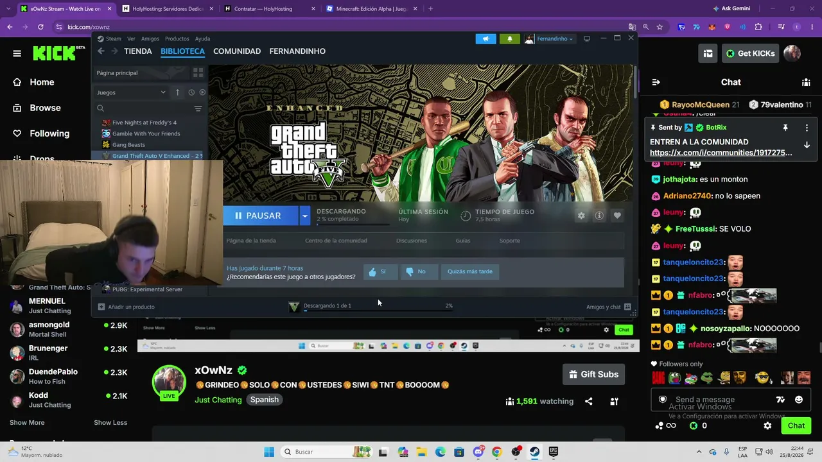Open the pinned x.com communities link
The width and height of the screenshot is (822, 462).
pyautogui.click(x=721, y=153)
